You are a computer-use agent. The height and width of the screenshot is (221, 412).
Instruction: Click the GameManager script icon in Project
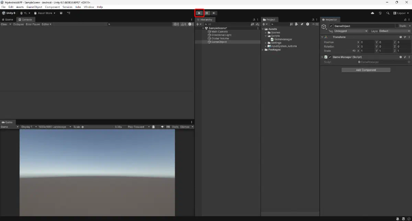(x=272, y=39)
